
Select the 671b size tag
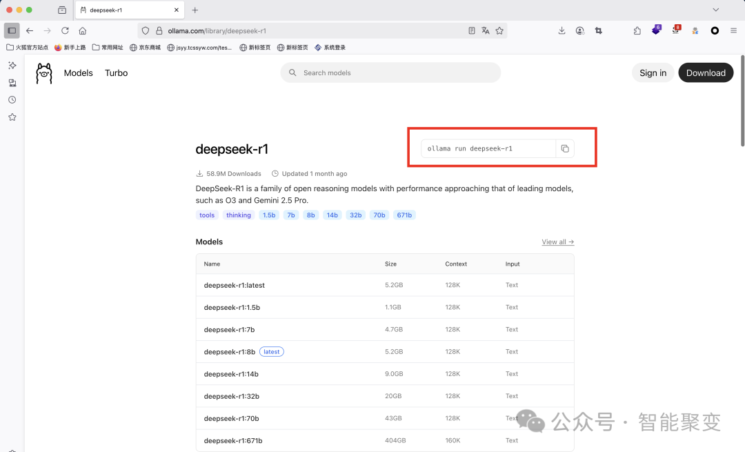click(x=404, y=215)
